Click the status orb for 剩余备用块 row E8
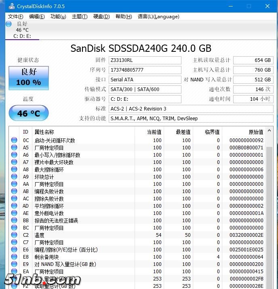278x289 pixels. [15, 257]
